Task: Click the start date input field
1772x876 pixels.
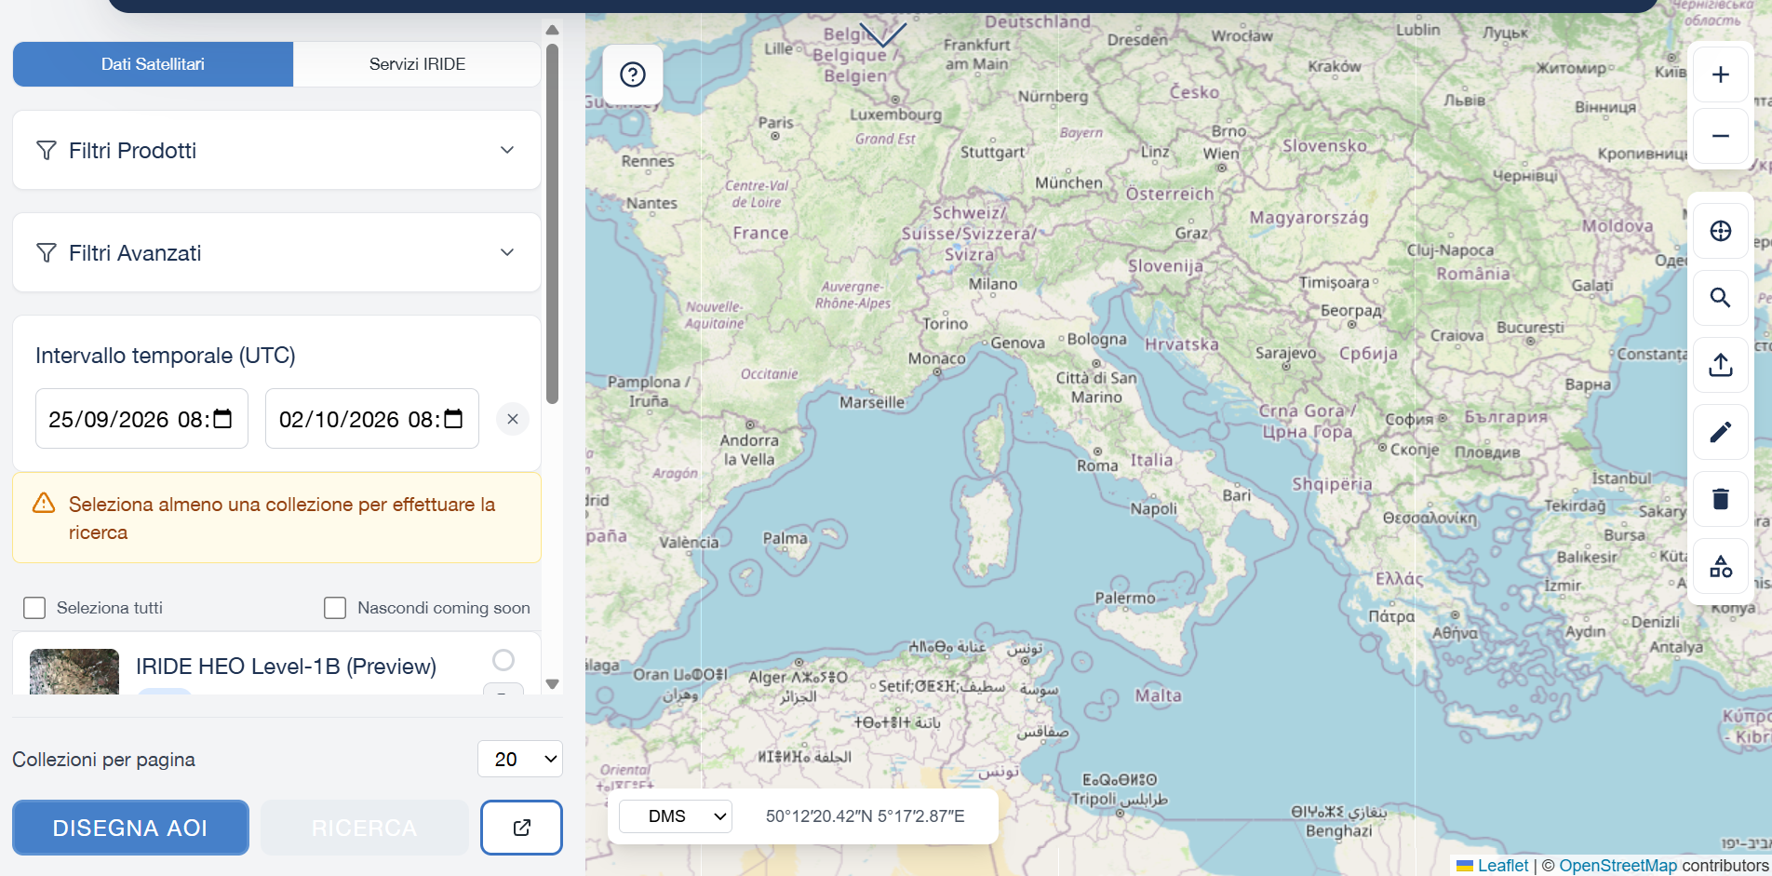Action: point(141,419)
